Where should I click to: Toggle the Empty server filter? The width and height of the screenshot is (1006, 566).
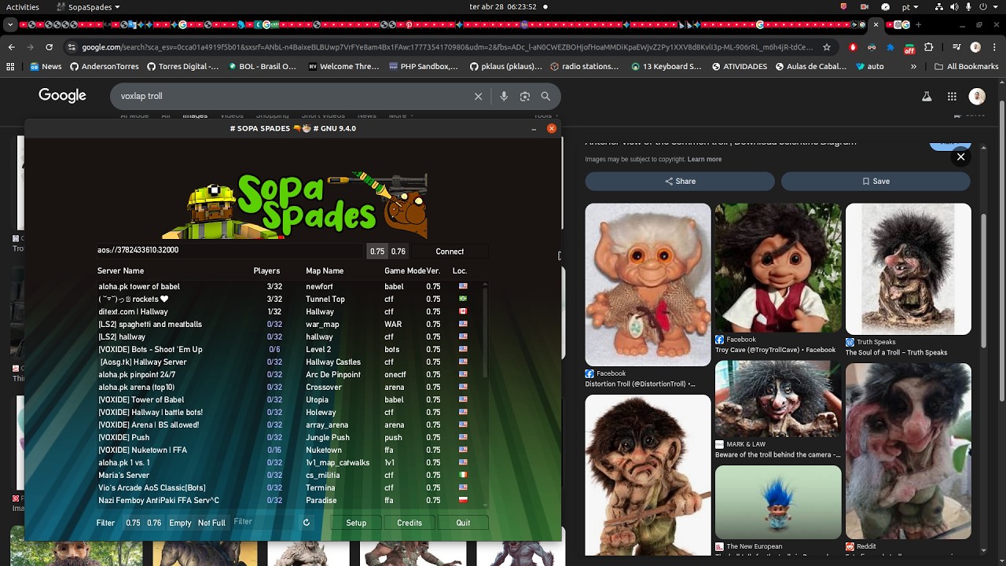click(180, 523)
